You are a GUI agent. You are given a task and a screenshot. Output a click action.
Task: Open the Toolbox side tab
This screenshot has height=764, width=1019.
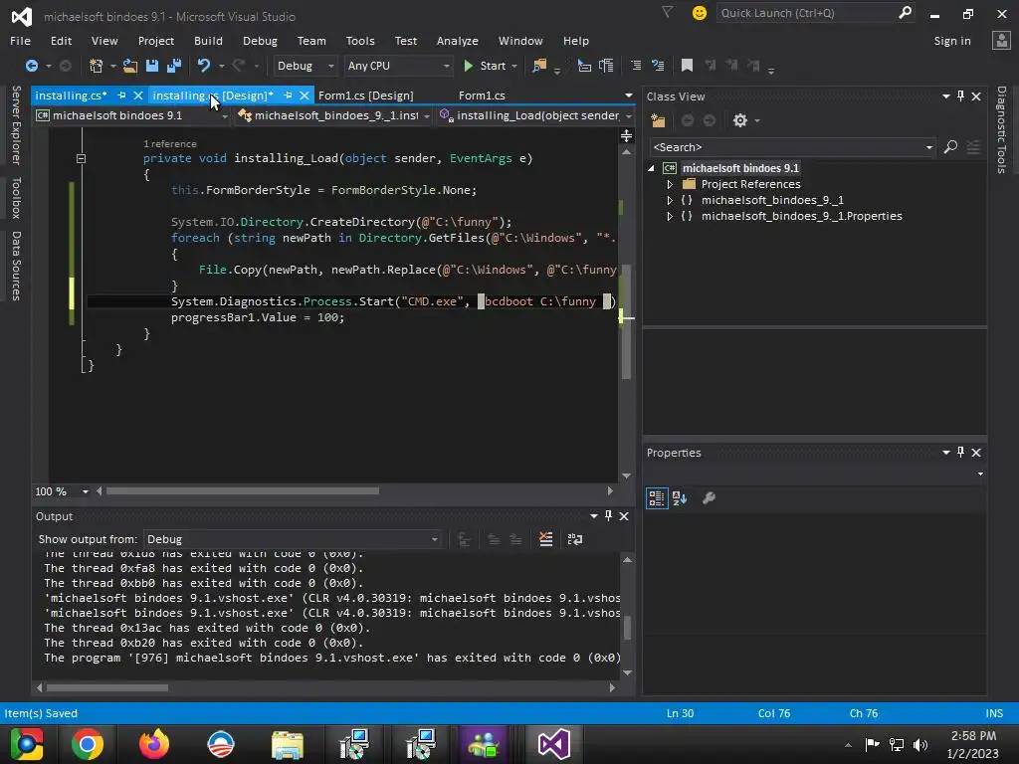[16, 198]
